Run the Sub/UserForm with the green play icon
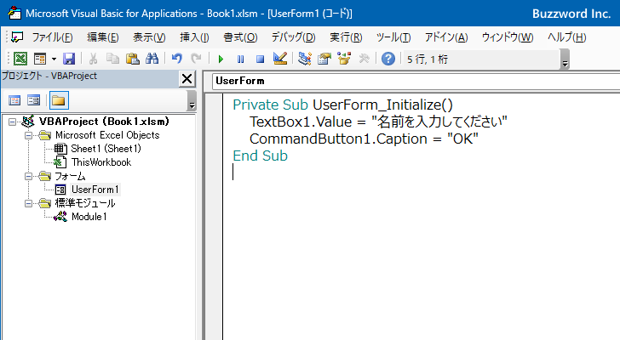The width and height of the screenshot is (620, 340). [x=221, y=59]
